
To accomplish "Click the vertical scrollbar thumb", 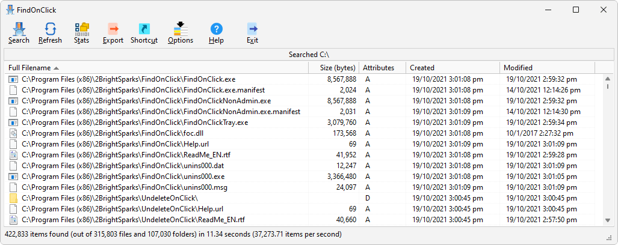I will click(x=608, y=86).
